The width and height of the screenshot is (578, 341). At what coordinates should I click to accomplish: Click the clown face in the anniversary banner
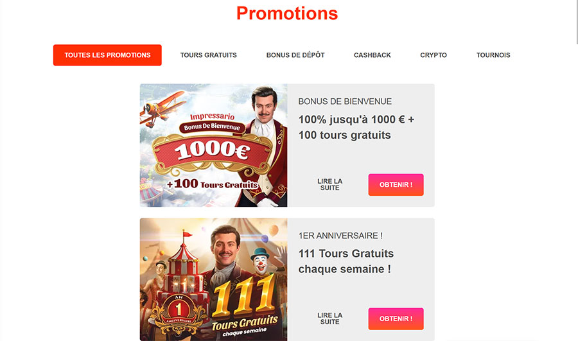[261, 262]
